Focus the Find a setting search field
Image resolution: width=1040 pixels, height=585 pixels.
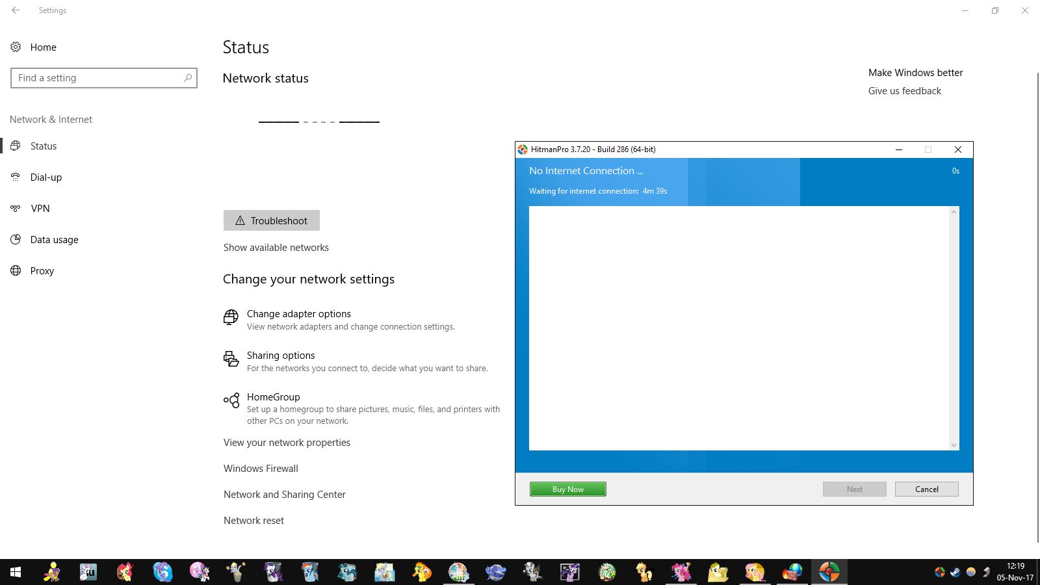click(104, 78)
